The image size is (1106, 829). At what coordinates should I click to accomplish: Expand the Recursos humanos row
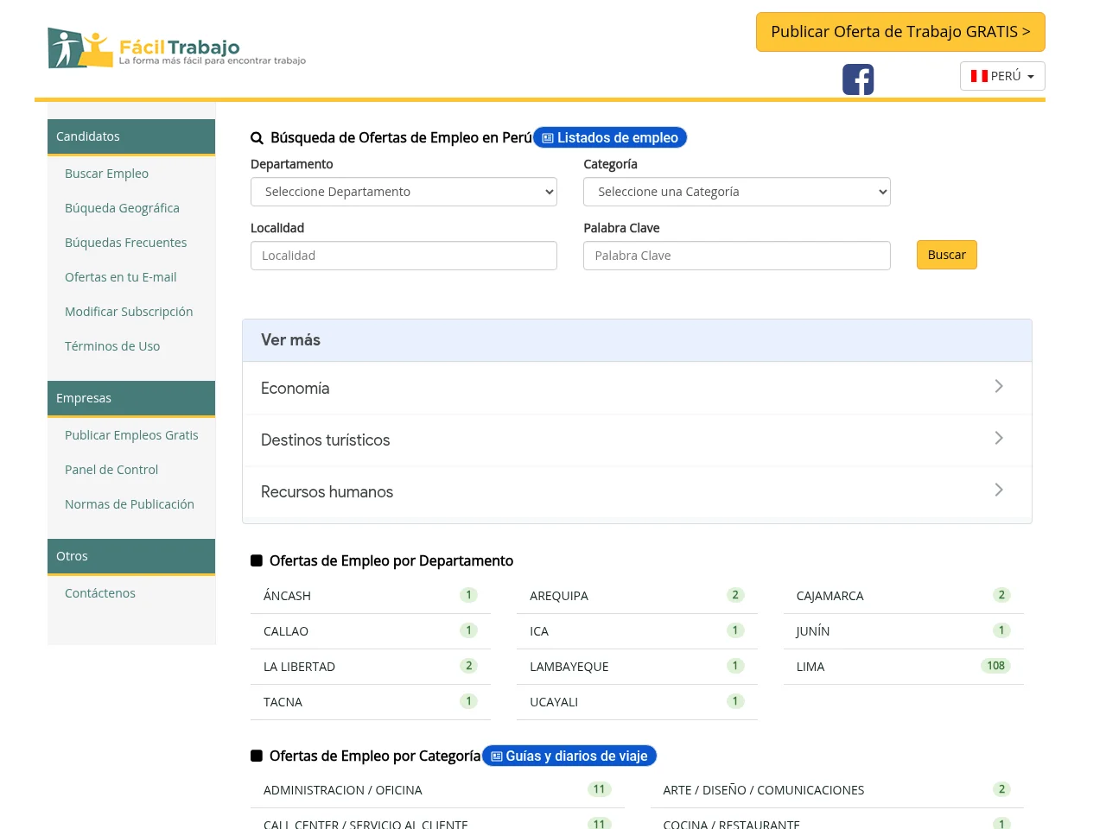click(637, 492)
